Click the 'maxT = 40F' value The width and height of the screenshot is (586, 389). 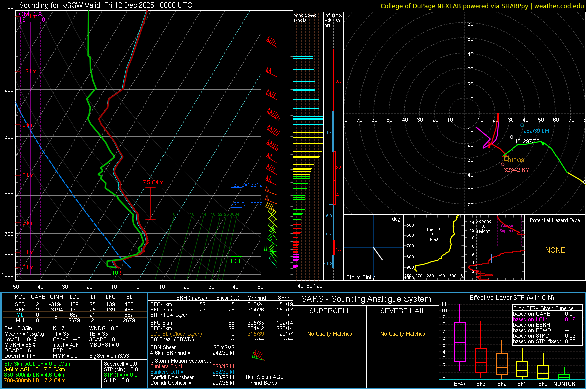pyautogui.click(x=66, y=345)
